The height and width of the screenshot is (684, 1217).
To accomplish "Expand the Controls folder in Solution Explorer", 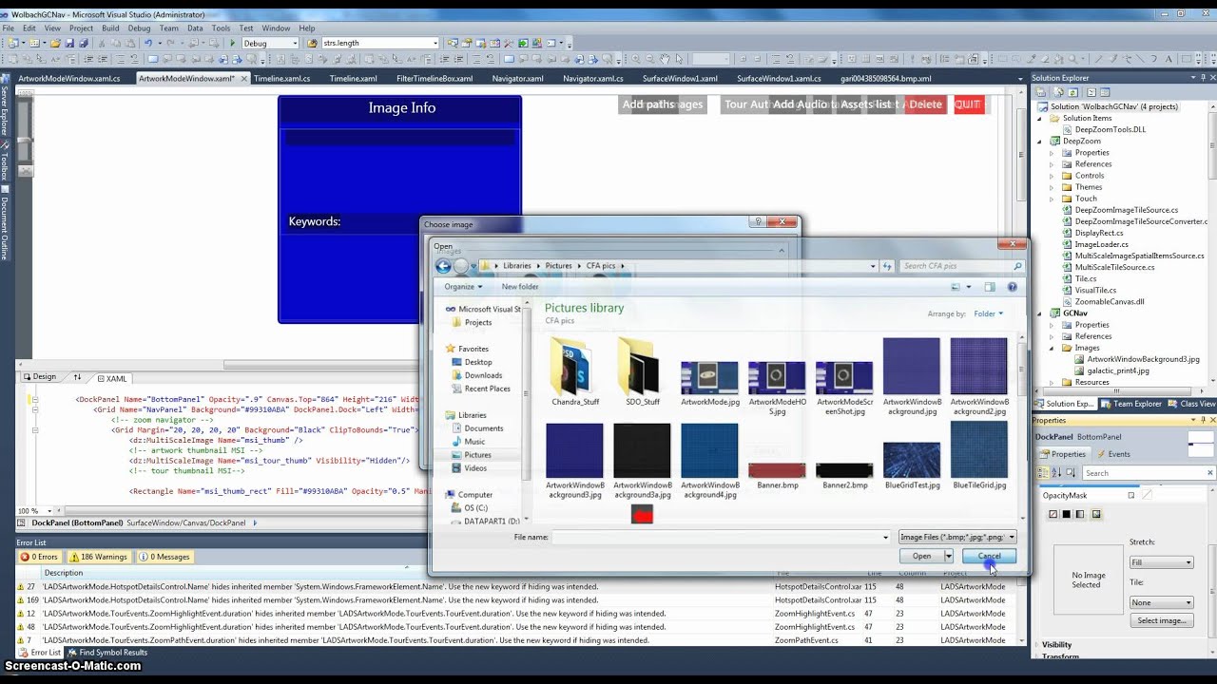I will (1052, 176).
